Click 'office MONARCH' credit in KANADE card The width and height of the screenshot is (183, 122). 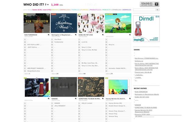point(60,106)
